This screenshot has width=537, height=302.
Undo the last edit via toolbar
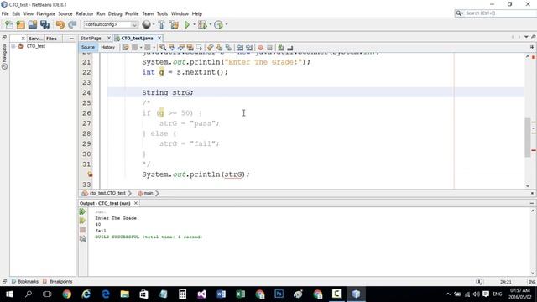coord(60,24)
